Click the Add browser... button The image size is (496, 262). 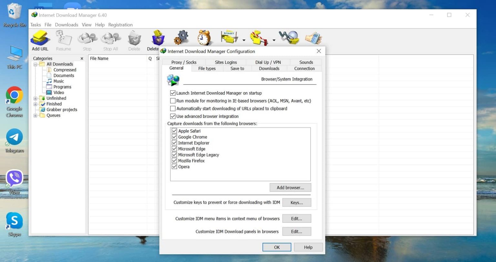[x=290, y=188]
